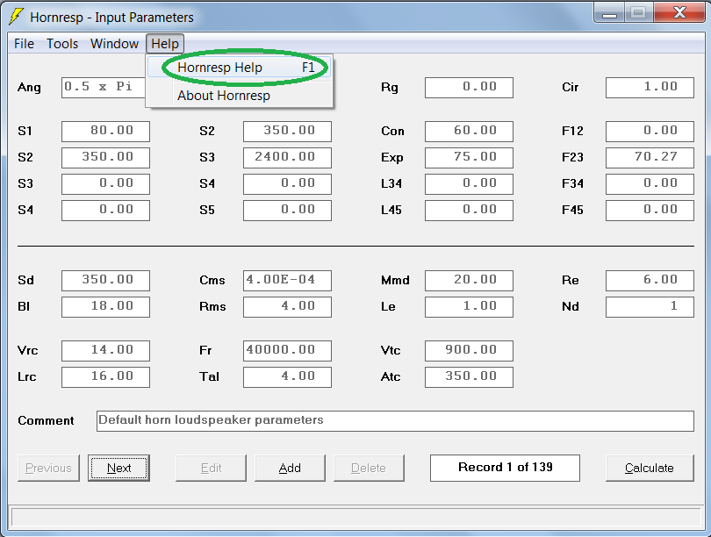711x537 pixels.
Task: Click the Vrc field showing 14.00
Action: pos(105,351)
